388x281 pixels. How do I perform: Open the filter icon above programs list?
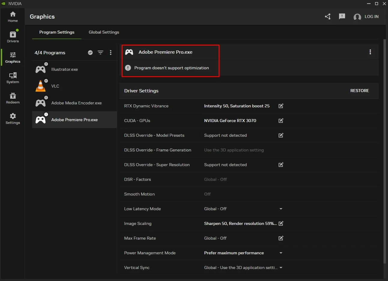coord(100,52)
